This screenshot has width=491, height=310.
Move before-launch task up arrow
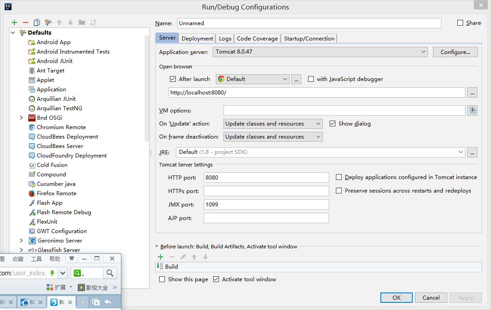(x=194, y=257)
